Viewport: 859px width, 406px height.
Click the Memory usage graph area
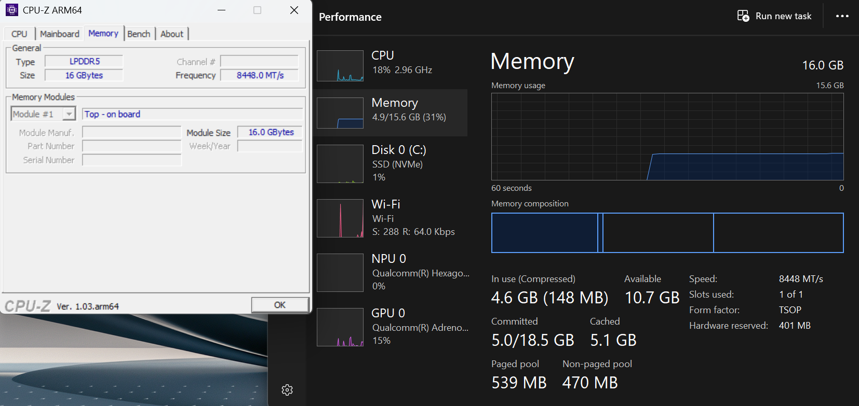click(x=667, y=137)
